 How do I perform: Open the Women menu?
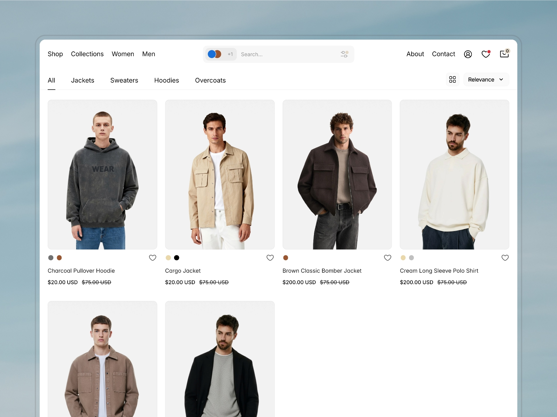[123, 54]
